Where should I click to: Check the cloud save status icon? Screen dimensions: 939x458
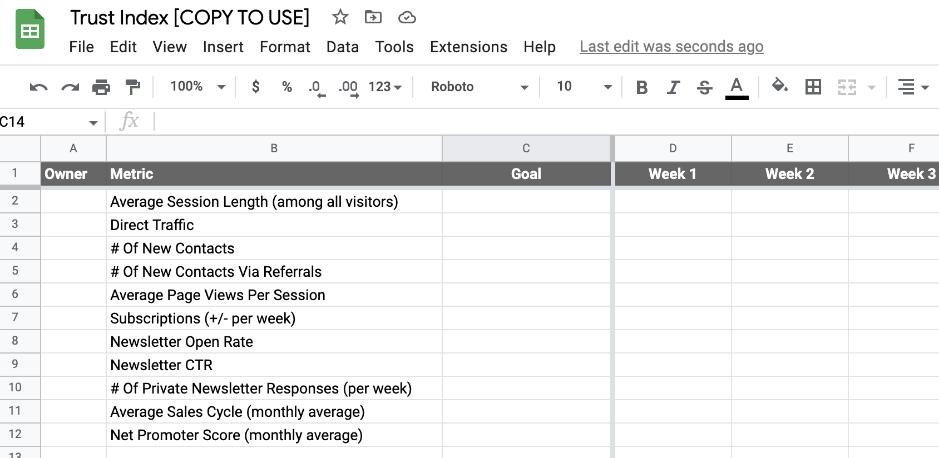pyautogui.click(x=407, y=18)
